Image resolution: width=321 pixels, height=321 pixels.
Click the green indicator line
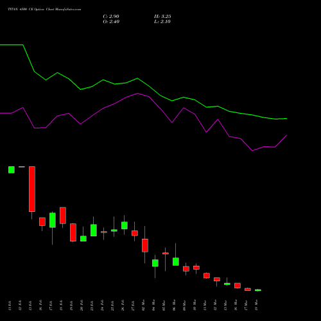coord(137,78)
